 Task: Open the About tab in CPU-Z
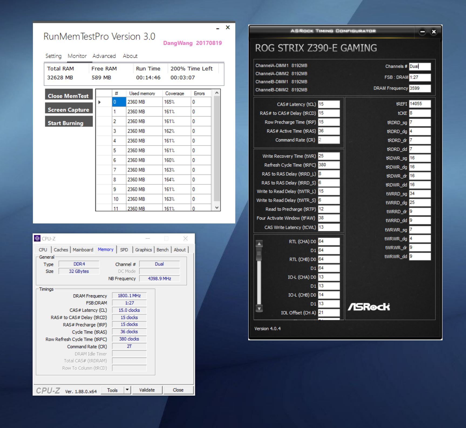point(180,250)
